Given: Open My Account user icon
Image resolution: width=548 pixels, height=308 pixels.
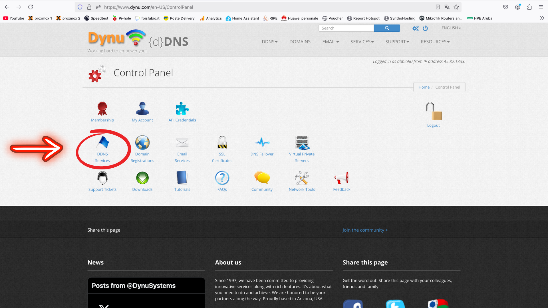Looking at the screenshot, I should click(x=142, y=108).
